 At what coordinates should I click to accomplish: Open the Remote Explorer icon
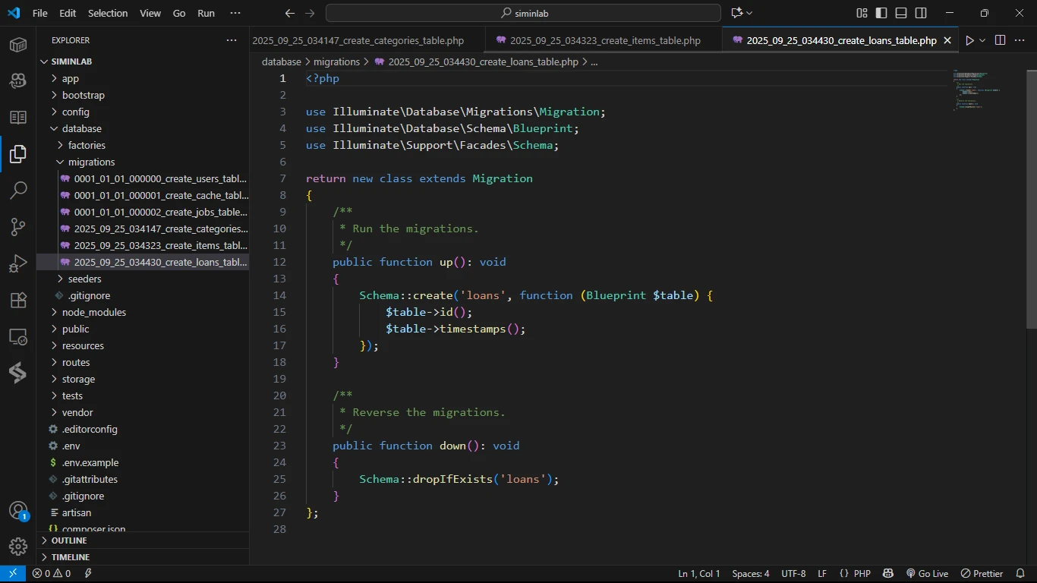click(18, 336)
